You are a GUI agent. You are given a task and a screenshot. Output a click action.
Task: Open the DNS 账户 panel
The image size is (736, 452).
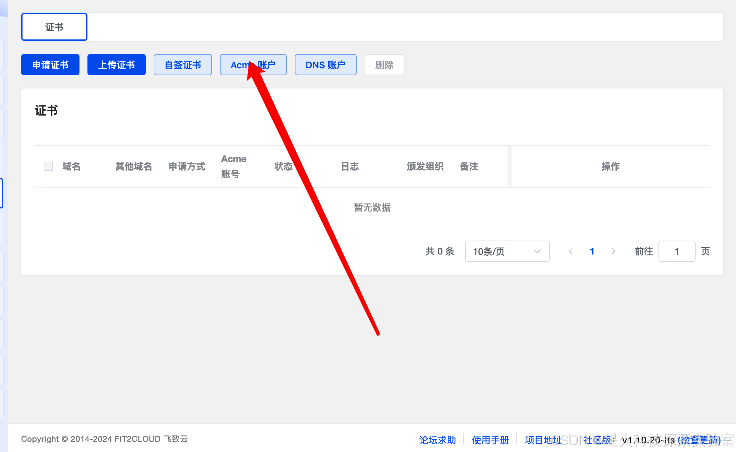pos(326,65)
